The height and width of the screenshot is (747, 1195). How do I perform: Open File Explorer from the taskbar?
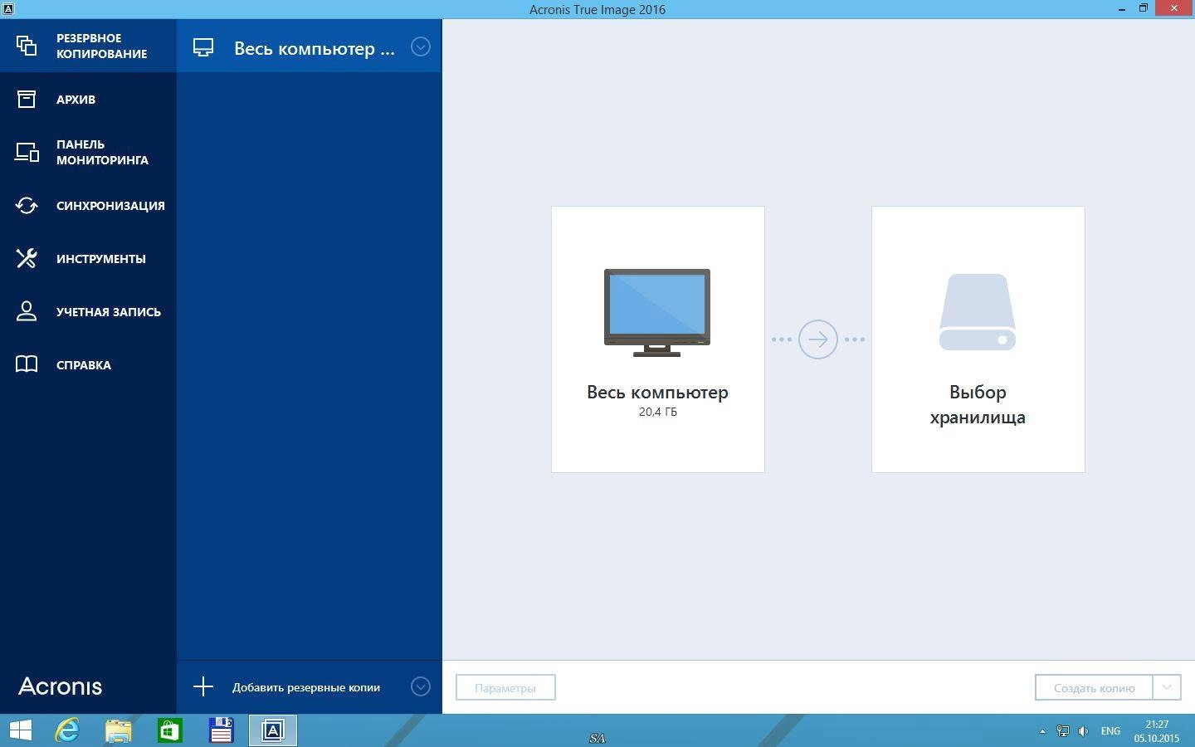click(119, 730)
